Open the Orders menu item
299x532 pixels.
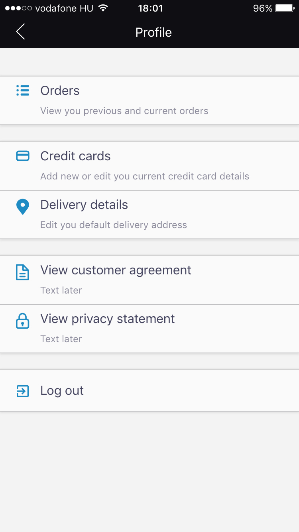pyautogui.click(x=60, y=91)
